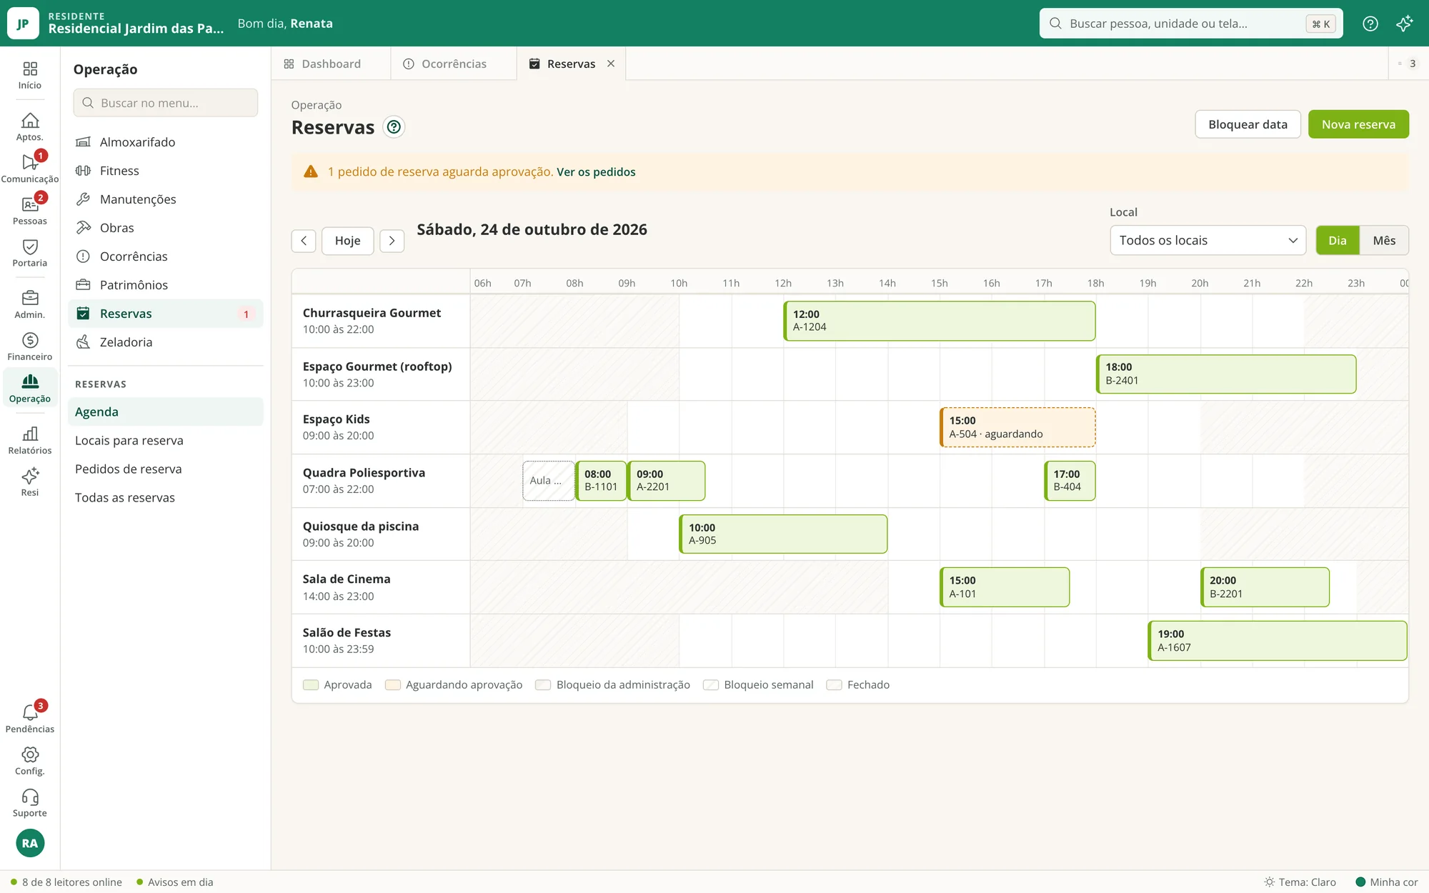The image size is (1429, 893).
Task: Open Locais para reserva submenu
Action: [x=166, y=441]
